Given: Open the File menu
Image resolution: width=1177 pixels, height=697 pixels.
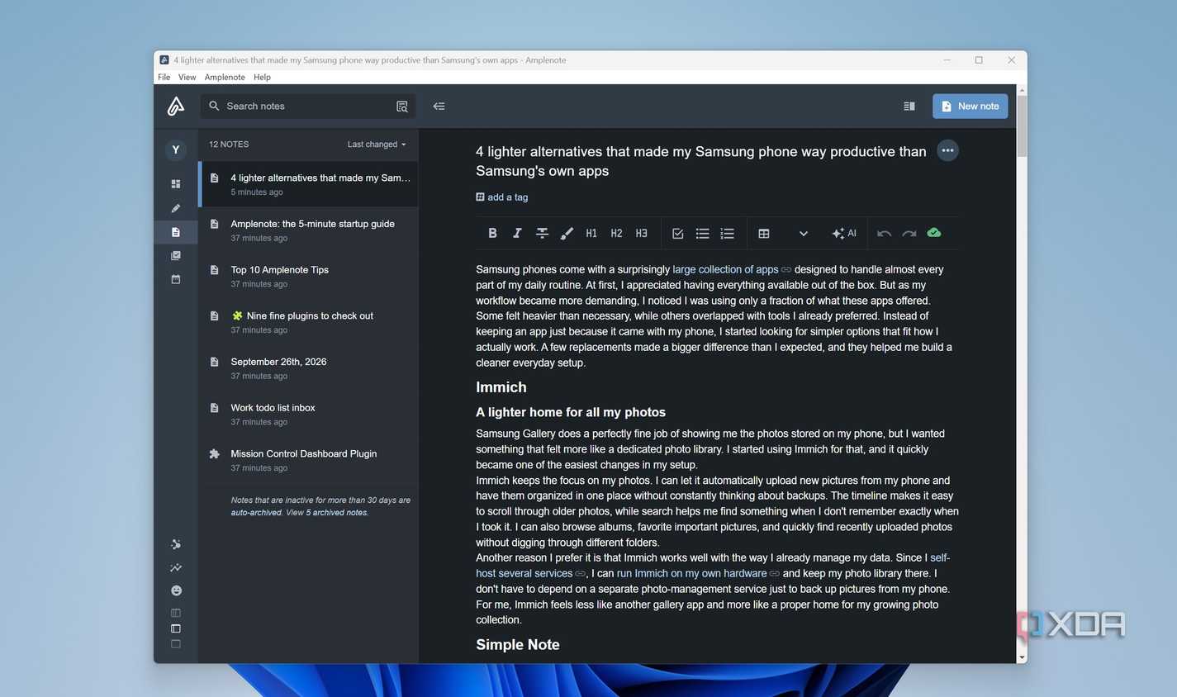Looking at the screenshot, I should click(x=164, y=77).
